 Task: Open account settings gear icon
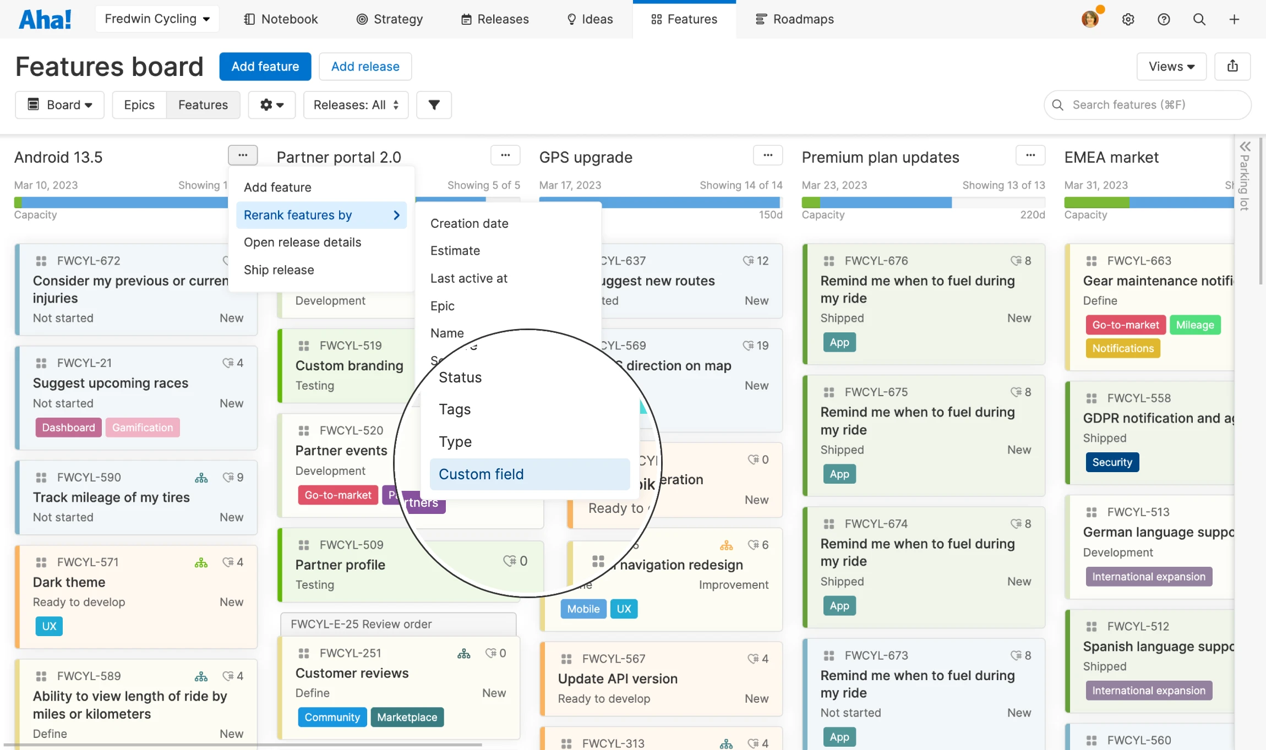(1128, 19)
